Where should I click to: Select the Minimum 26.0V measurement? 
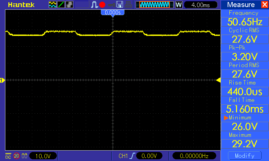click(x=245, y=122)
